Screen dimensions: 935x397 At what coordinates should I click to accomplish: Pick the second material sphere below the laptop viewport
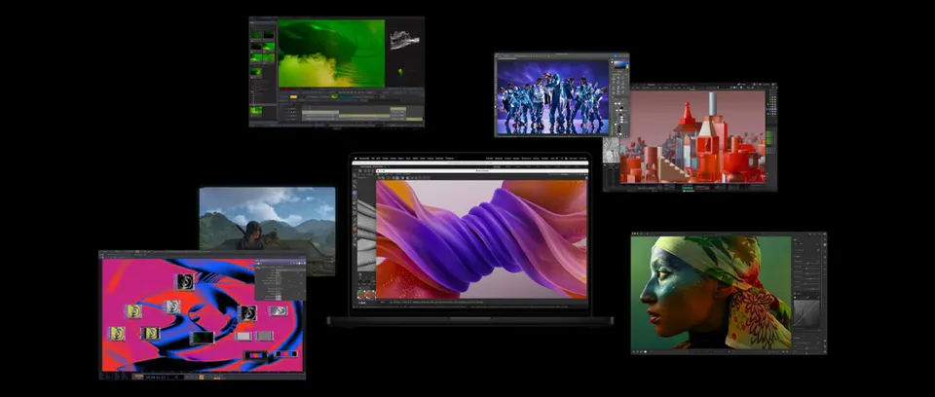coord(370,294)
